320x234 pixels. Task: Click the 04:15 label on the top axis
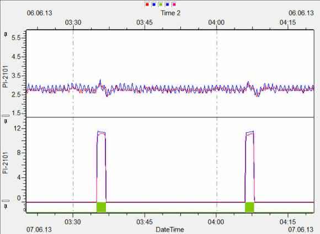288,23
